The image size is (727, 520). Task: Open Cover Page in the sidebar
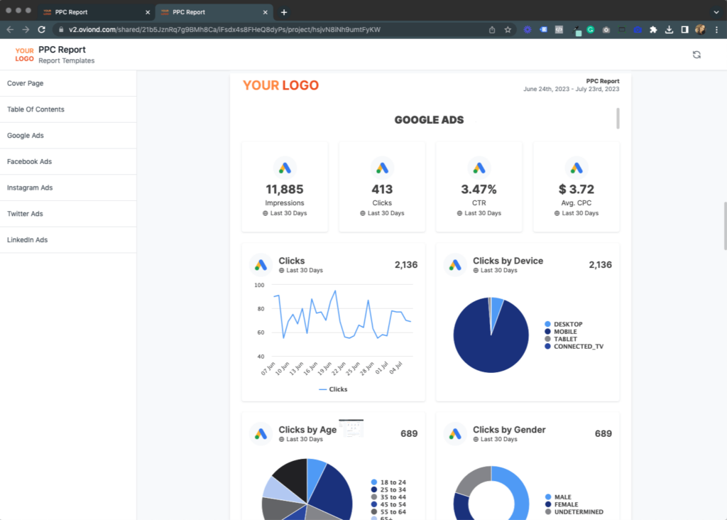pos(68,84)
